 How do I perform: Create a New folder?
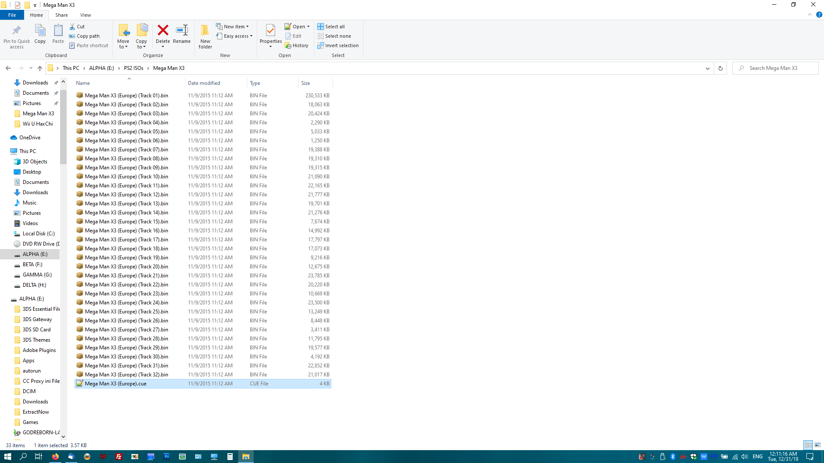click(x=205, y=36)
